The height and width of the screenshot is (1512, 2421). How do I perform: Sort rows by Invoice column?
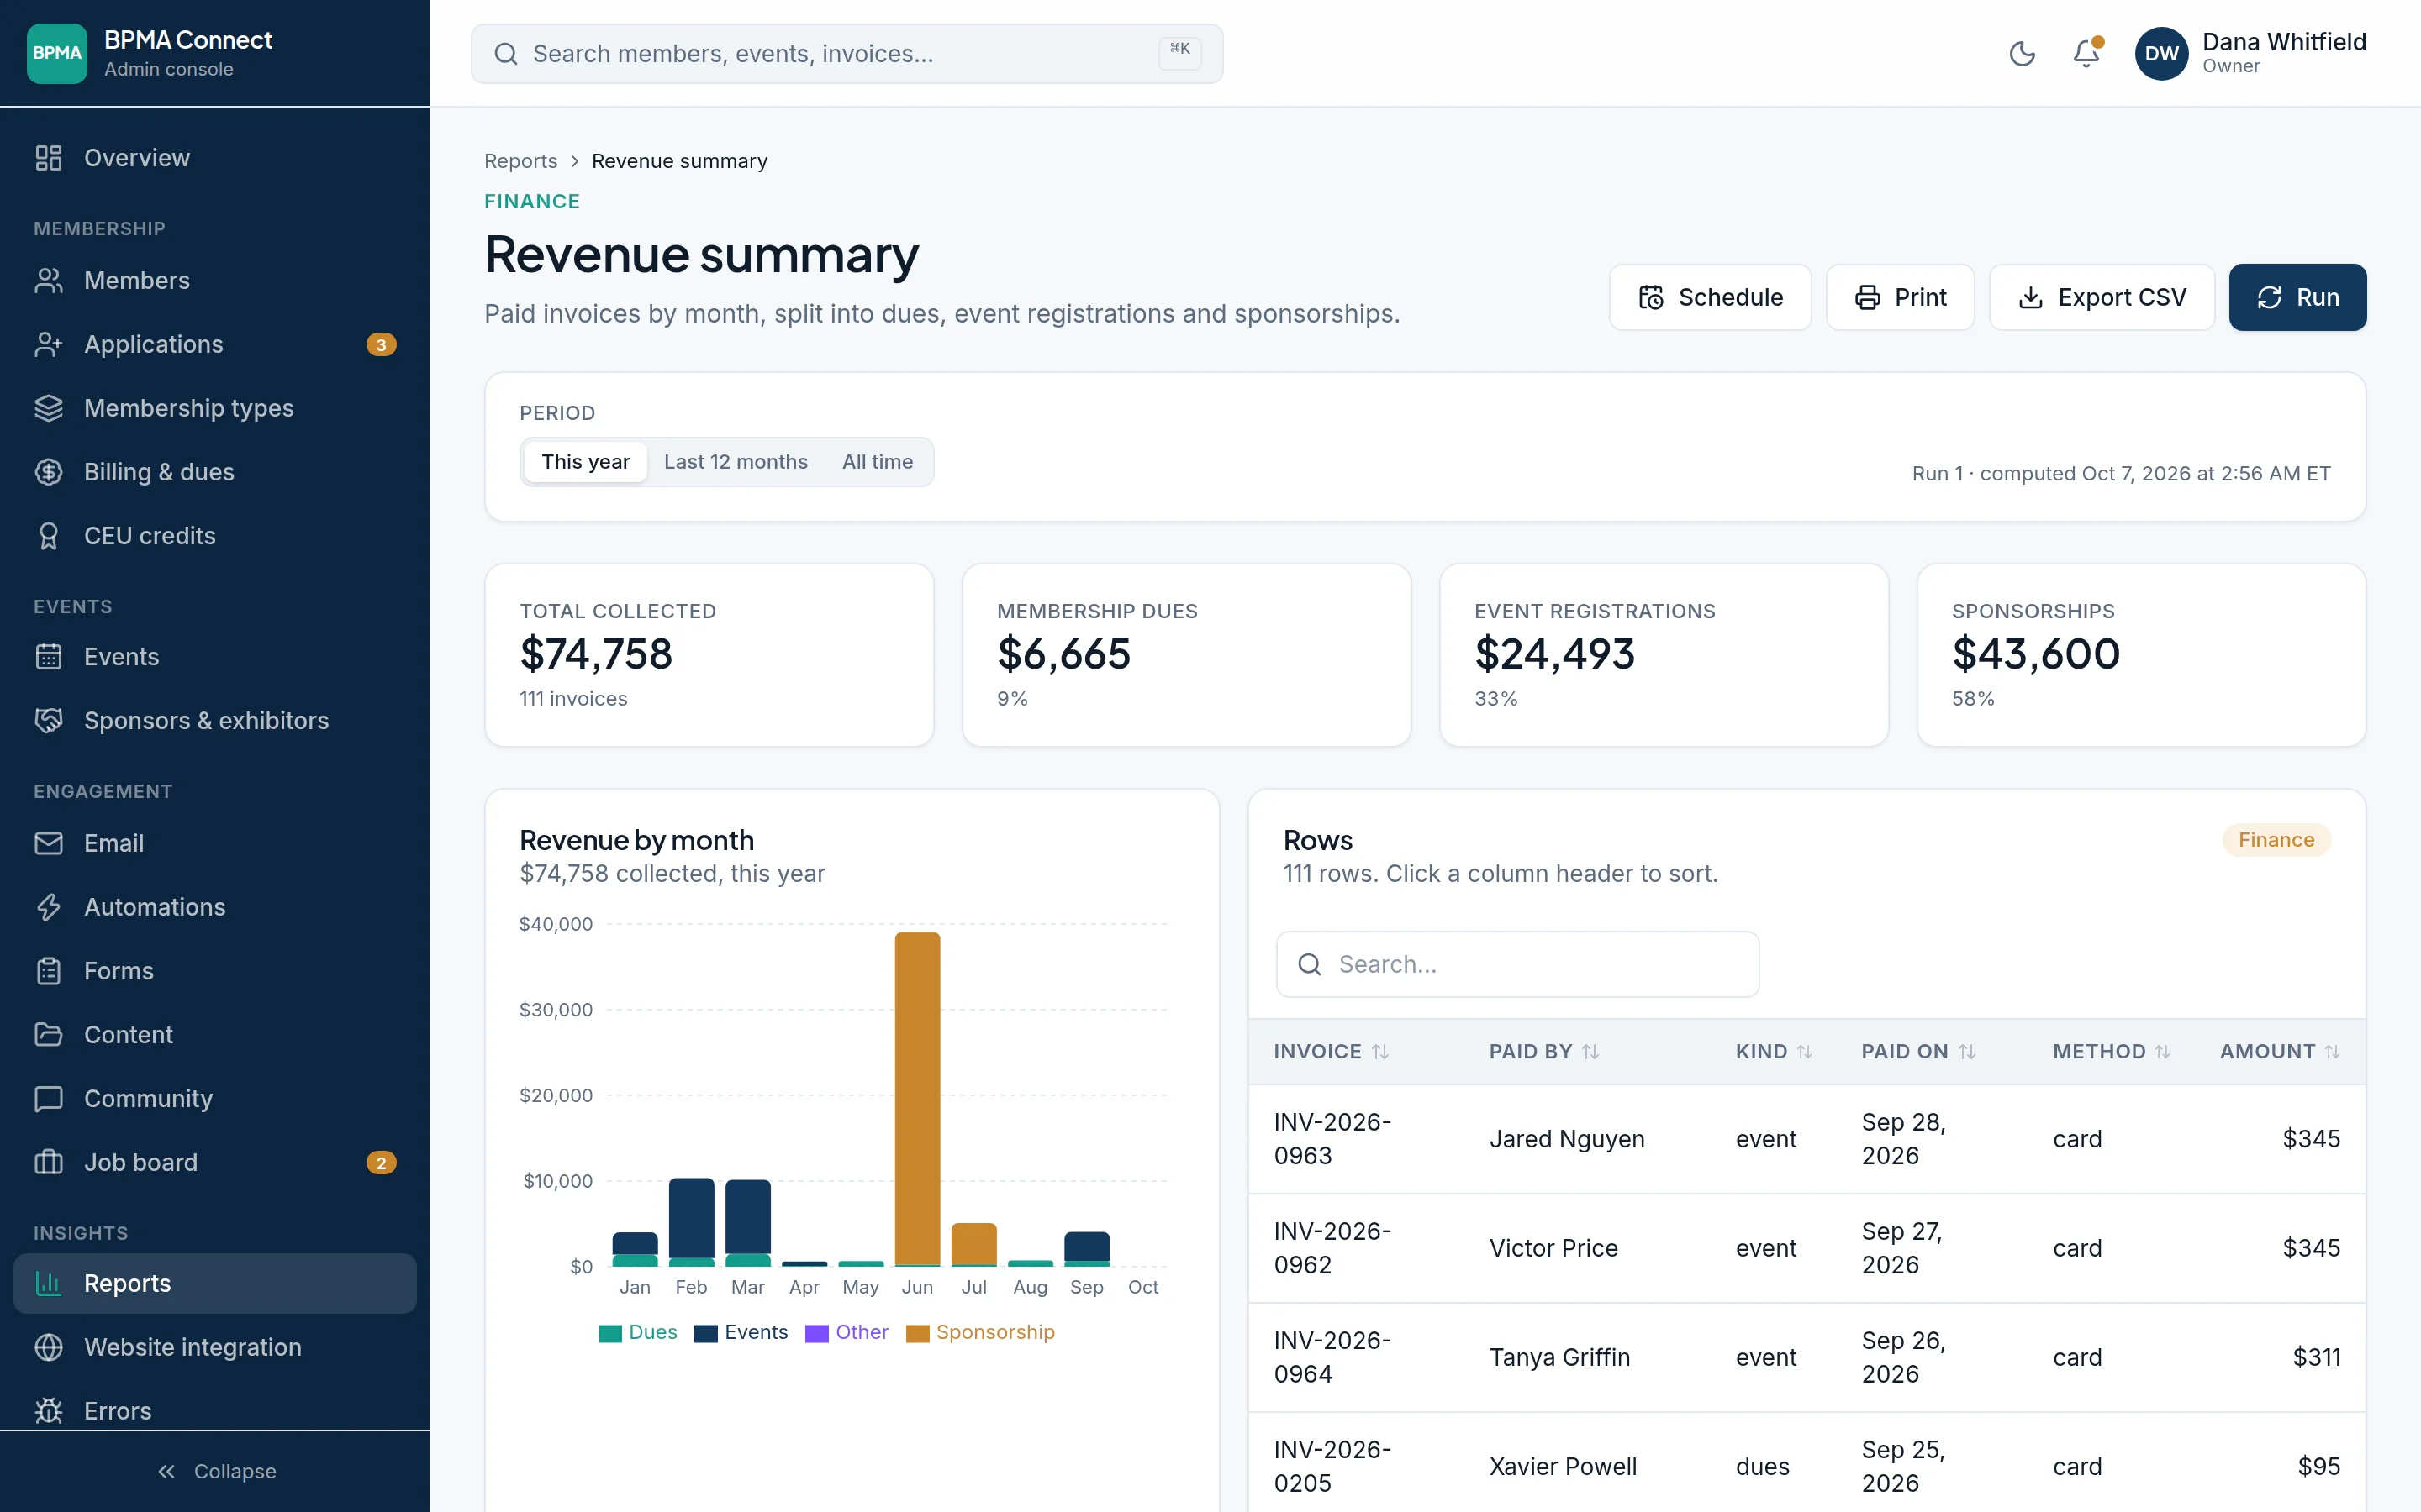1331,1052
